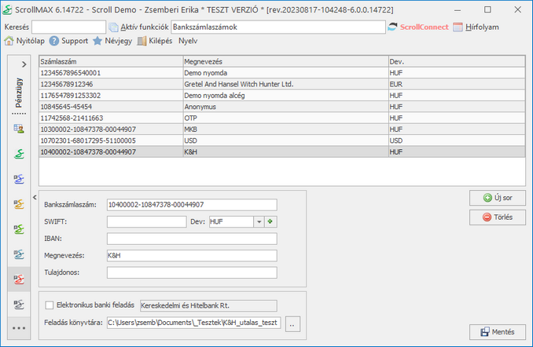Open the Dev currency dropdown arrow
This screenshot has width=533, height=347.
(259, 221)
